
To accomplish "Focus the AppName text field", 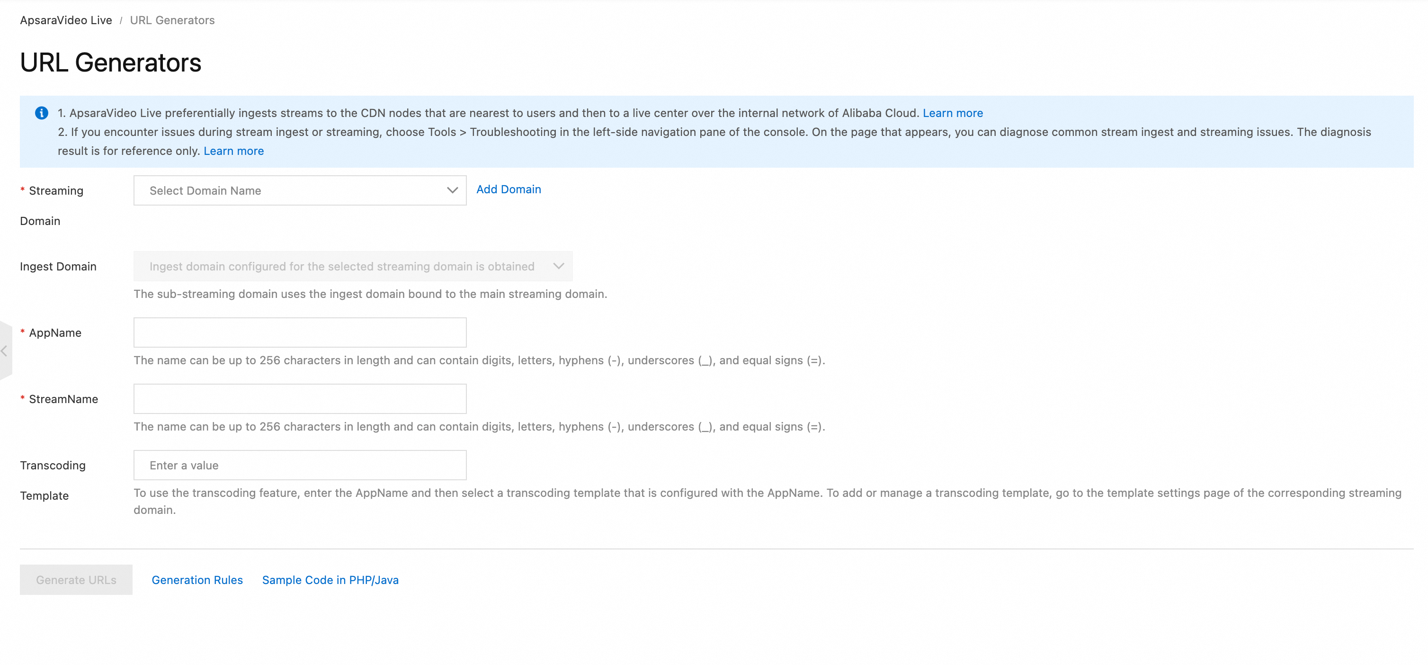I will tap(299, 333).
